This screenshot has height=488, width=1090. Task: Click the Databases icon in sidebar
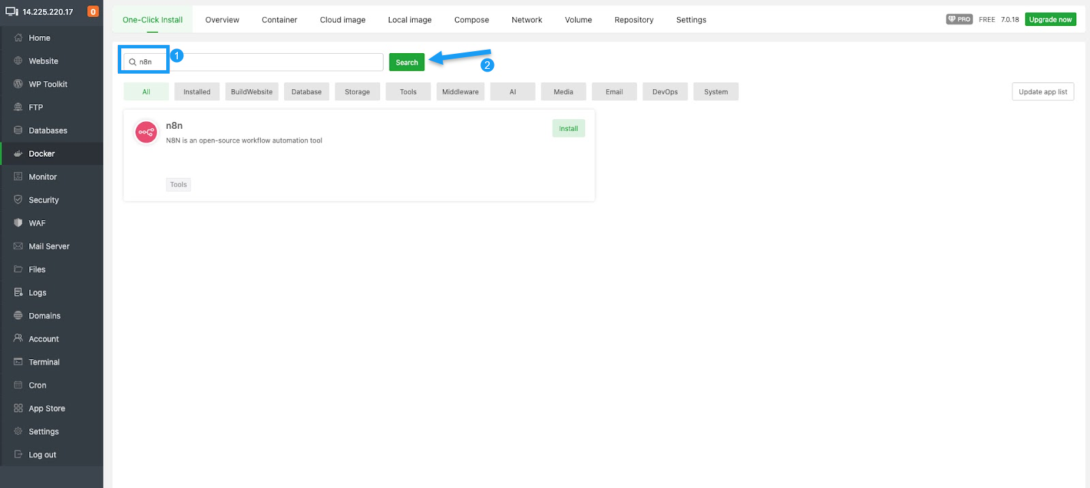point(18,130)
